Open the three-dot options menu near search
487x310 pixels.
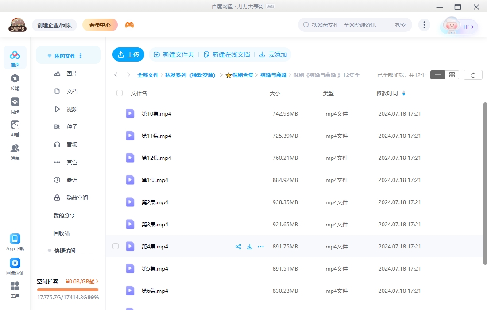click(424, 25)
